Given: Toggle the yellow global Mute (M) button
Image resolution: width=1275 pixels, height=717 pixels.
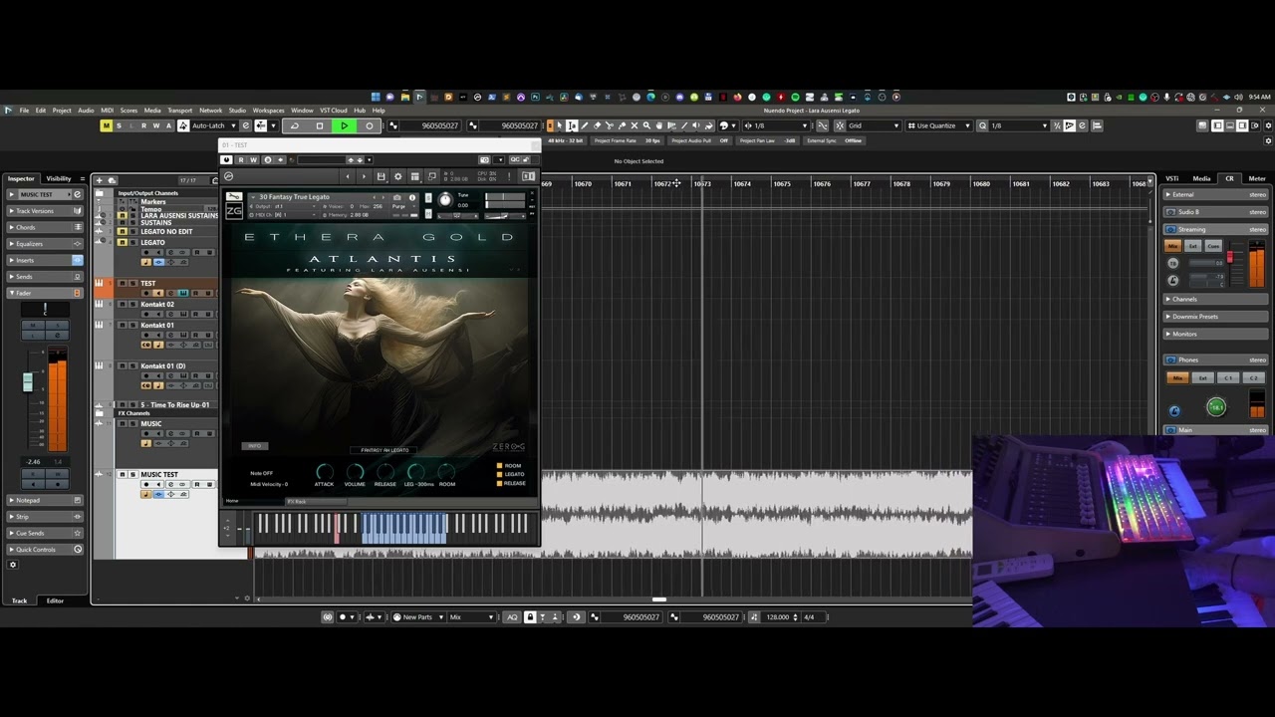Looking at the screenshot, I should 107,125.
